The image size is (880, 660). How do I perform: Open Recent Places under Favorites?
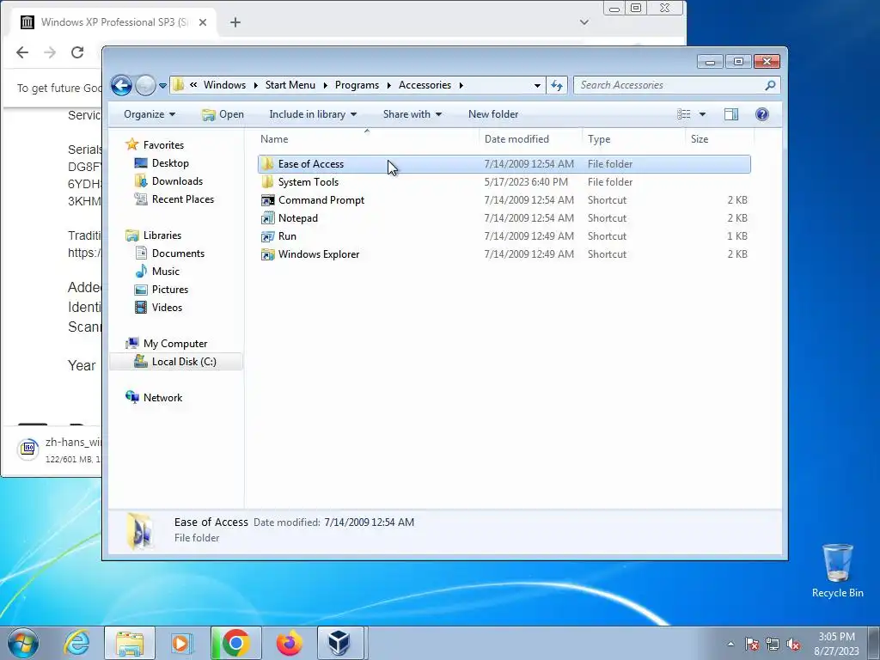(182, 199)
